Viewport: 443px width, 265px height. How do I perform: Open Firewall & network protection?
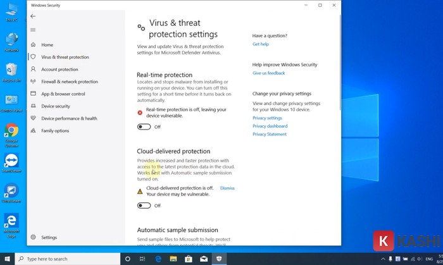[70, 82]
